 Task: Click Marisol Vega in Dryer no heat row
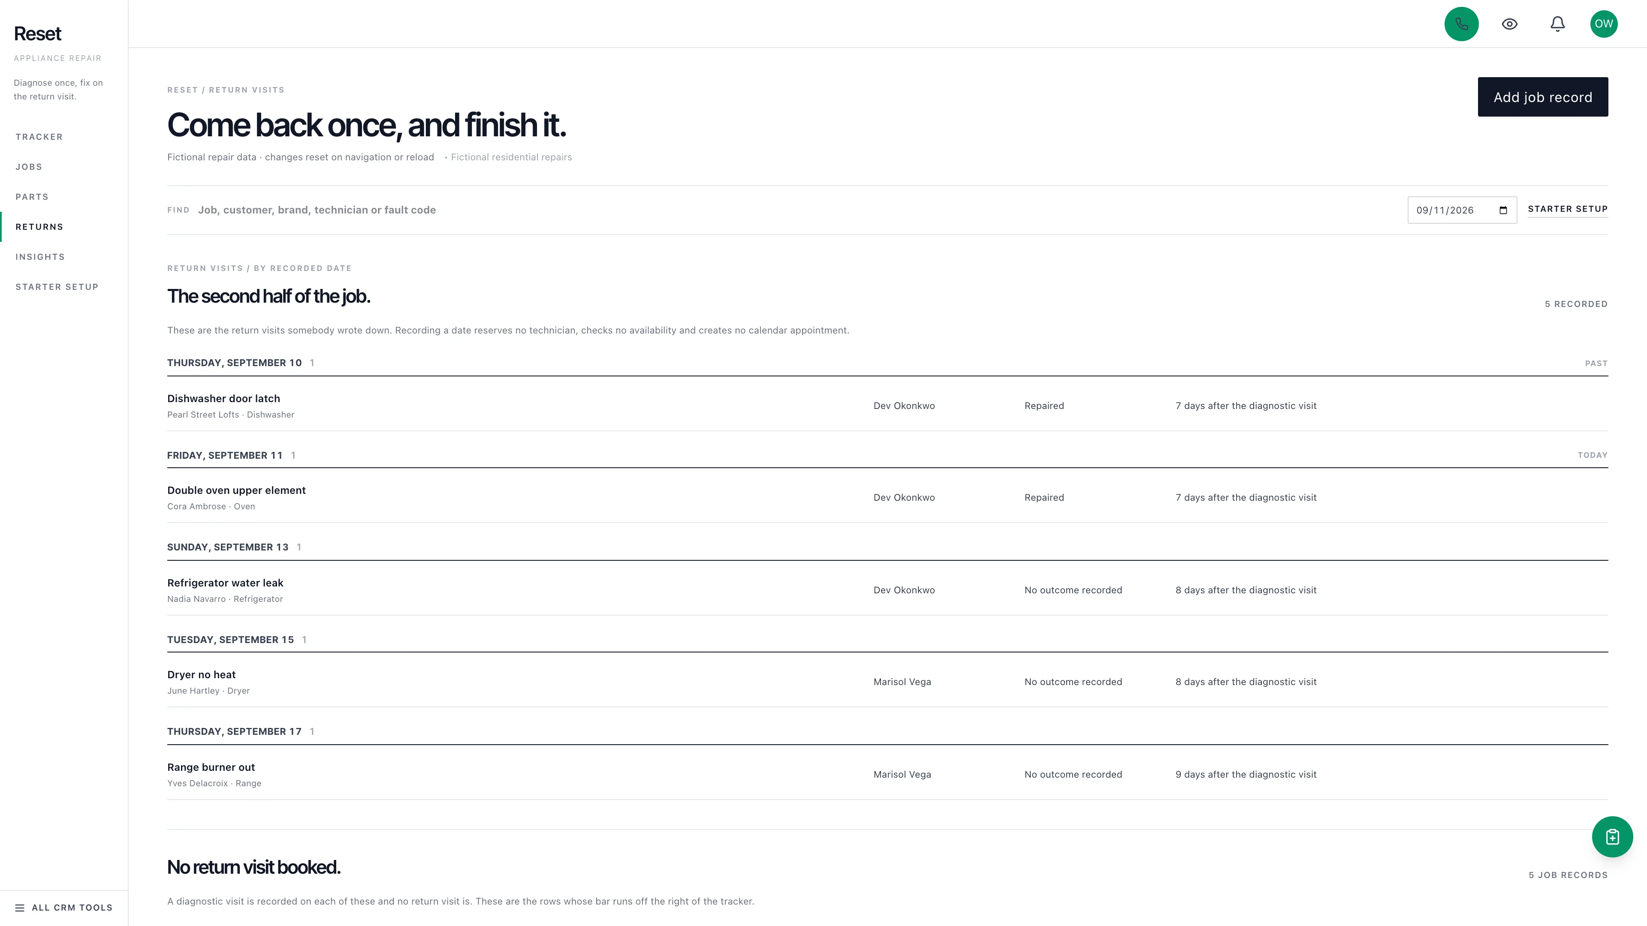[x=902, y=682]
